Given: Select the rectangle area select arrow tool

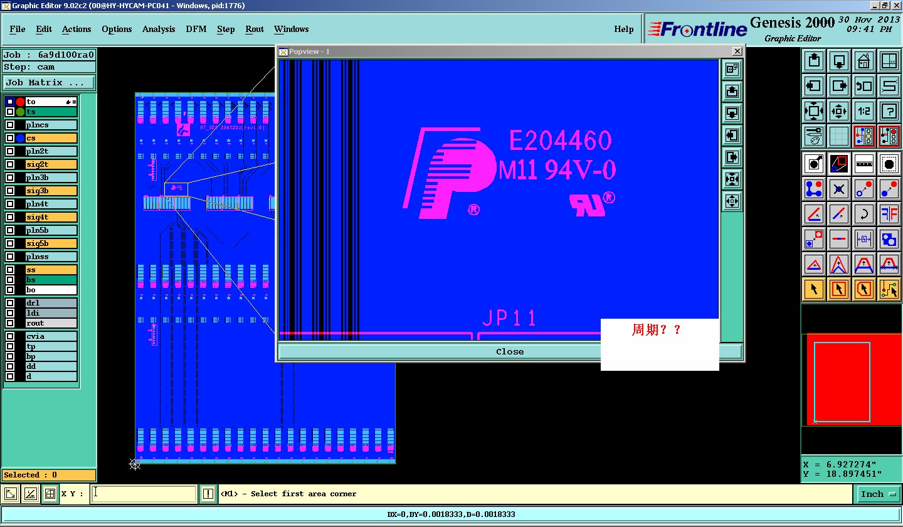Looking at the screenshot, I should pos(839,289).
